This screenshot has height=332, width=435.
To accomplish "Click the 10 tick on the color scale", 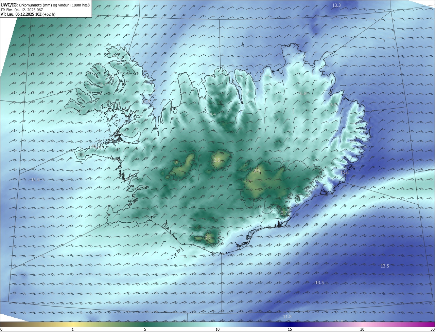I will coord(217,329).
